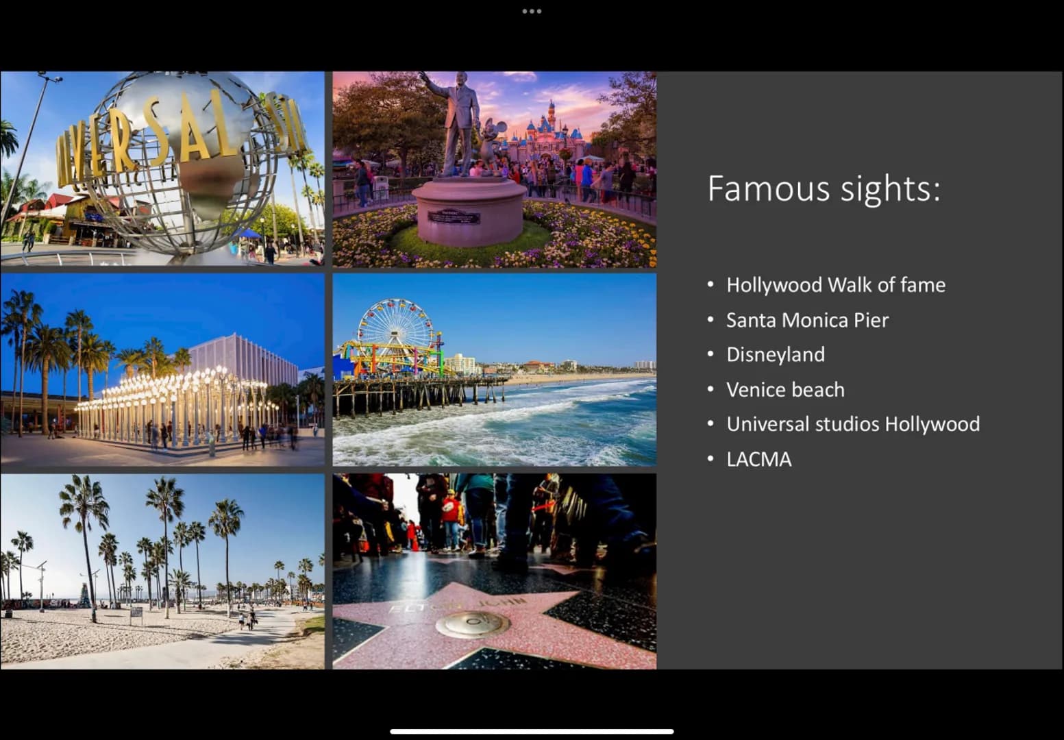Click the brass emblem on the pink star
The image size is (1064, 740).
point(473,624)
